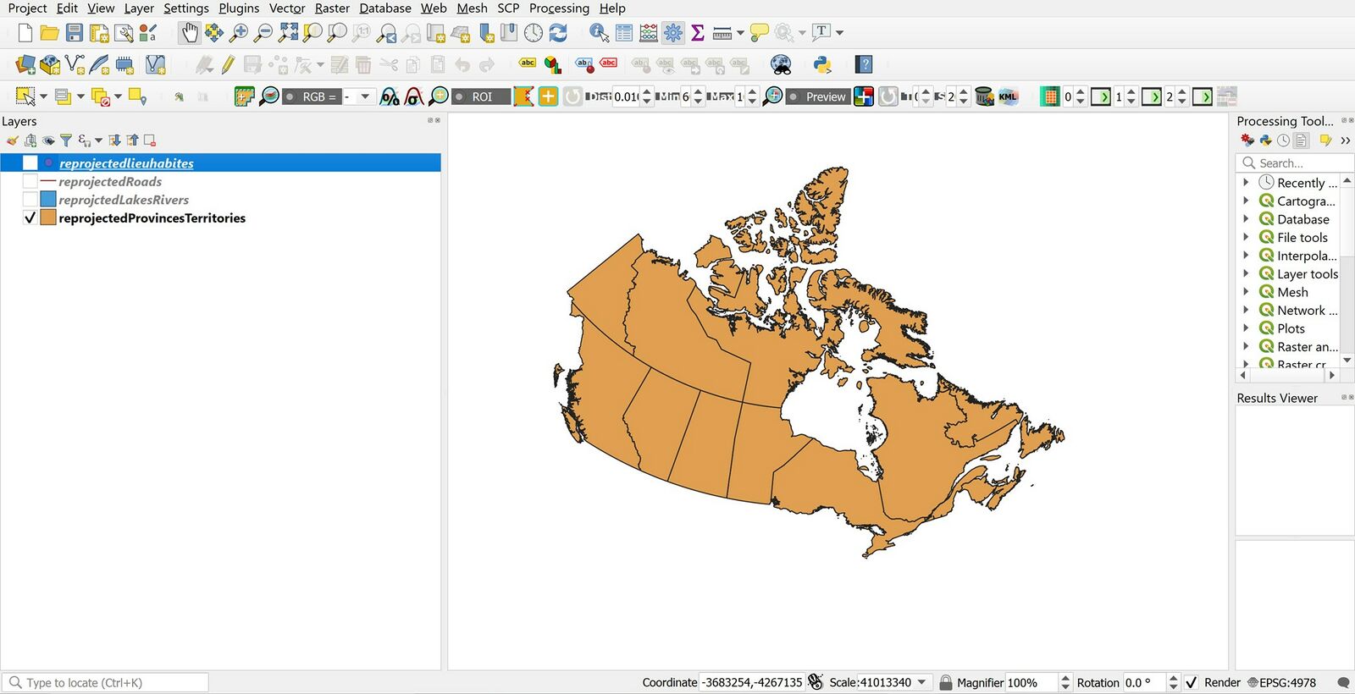Viewport: 1355px width, 694px height.
Task: Open the Scale dropdown in status bar
Action: pos(921,682)
